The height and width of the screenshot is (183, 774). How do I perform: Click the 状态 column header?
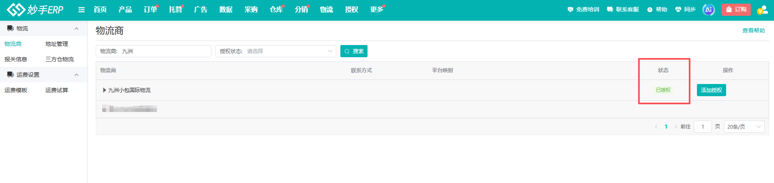[x=663, y=70]
